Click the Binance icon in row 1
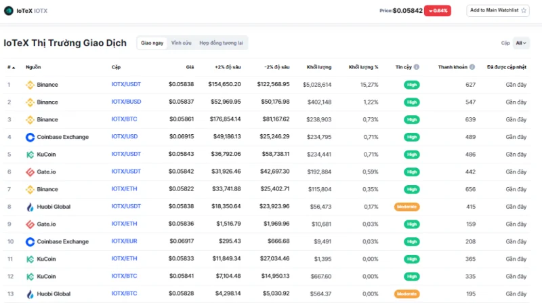Viewport: 542px width, 303px height. tap(30, 85)
